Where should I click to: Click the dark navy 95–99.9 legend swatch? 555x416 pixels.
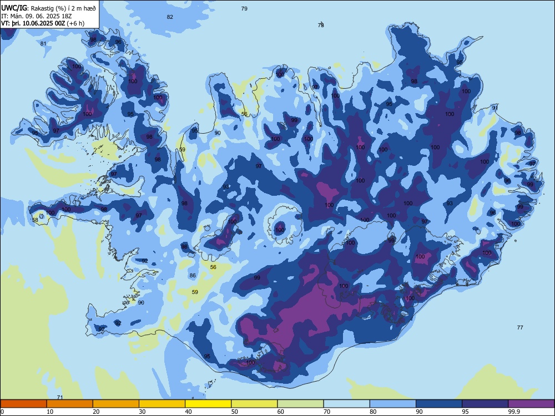(485, 404)
